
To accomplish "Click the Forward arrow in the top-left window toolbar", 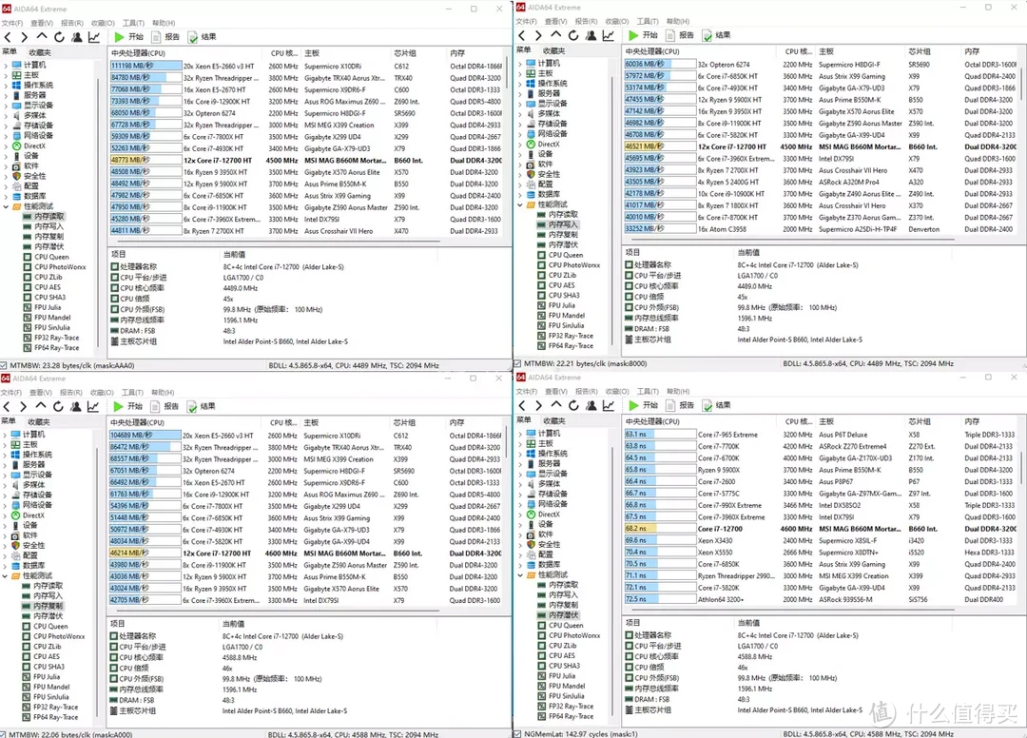I will pos(24,36).
